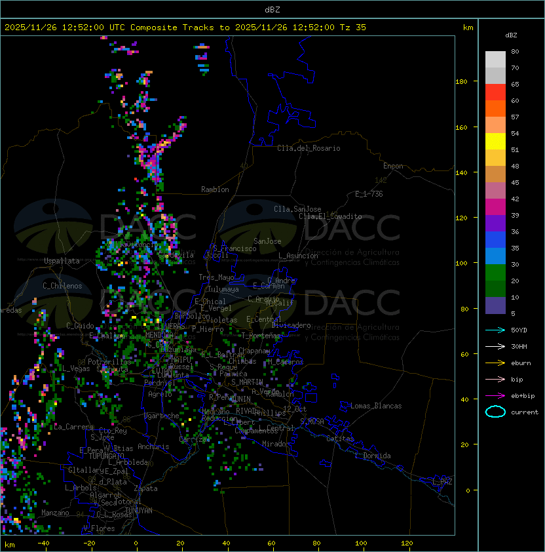
Task: Click the 50YD cyan arrow legend icon
Action: tap(495, 330)
